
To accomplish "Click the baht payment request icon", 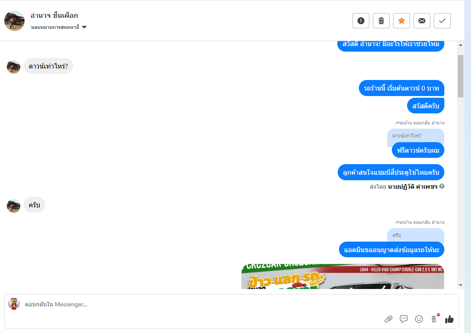I will coord(434,319).
